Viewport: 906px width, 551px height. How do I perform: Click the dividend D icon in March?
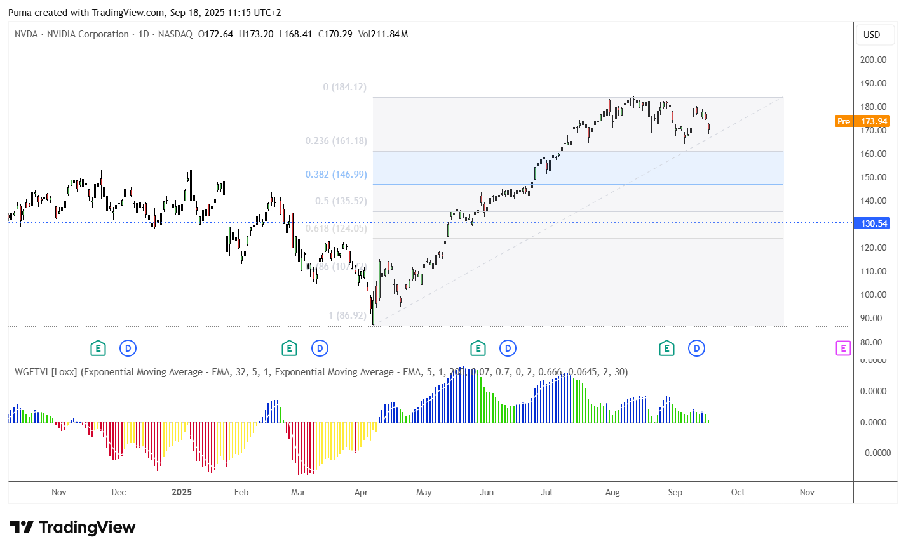[x=320, y=348]
